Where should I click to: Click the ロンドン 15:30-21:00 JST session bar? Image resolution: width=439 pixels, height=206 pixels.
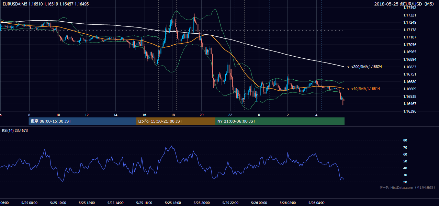(176, 121)
